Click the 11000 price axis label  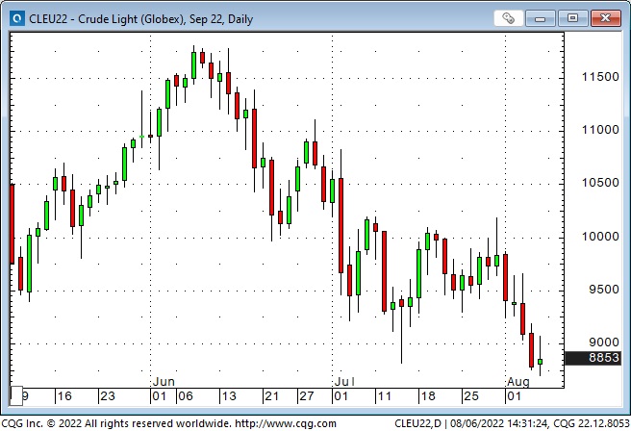(x=600, y=130)
